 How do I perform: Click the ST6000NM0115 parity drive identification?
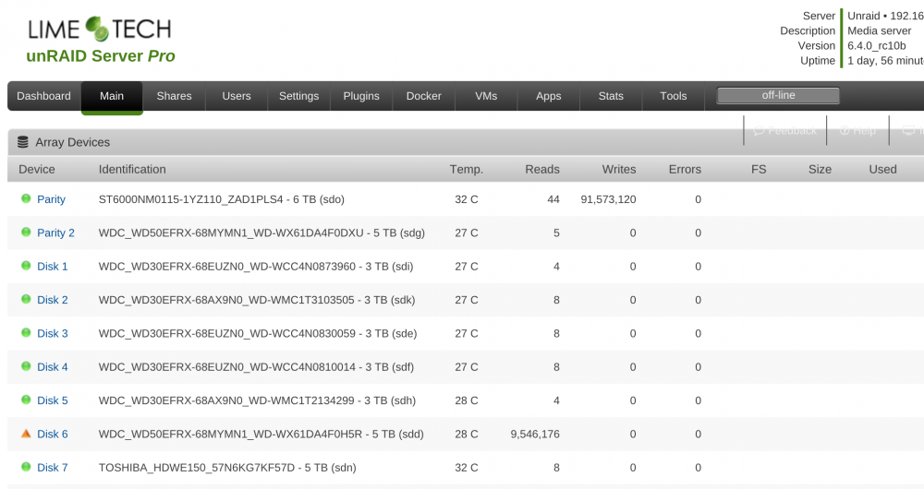[x=222, y=199]
